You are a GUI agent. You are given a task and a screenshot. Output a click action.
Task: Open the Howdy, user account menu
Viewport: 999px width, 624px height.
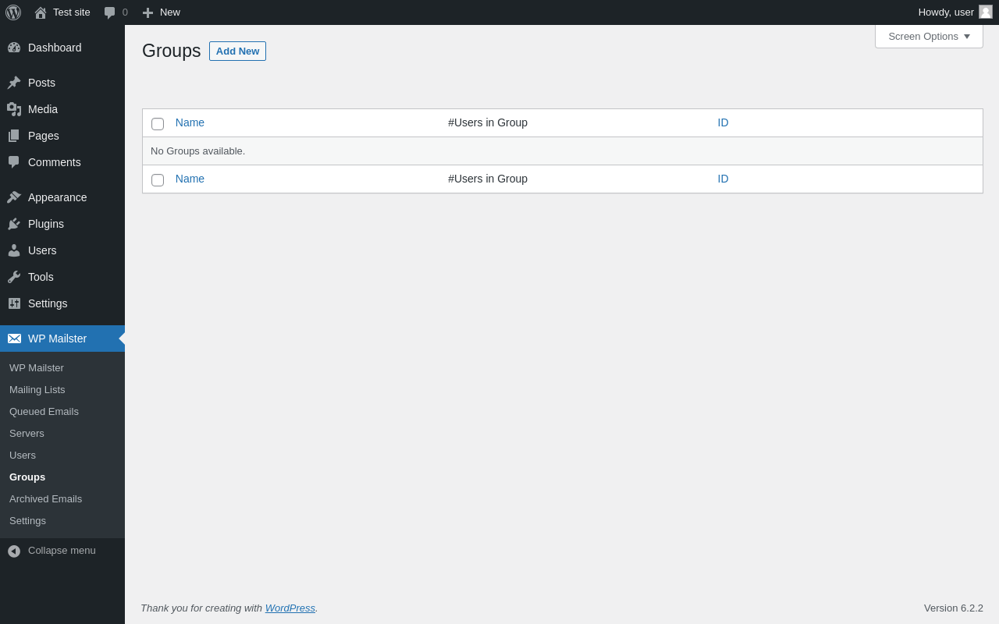(955, 12)
